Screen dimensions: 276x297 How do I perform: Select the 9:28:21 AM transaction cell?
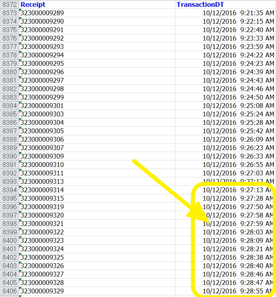point(225,249)
